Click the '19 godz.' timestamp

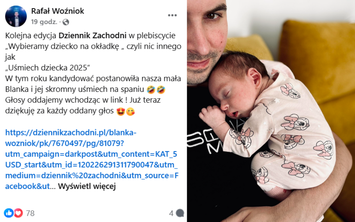44,22
